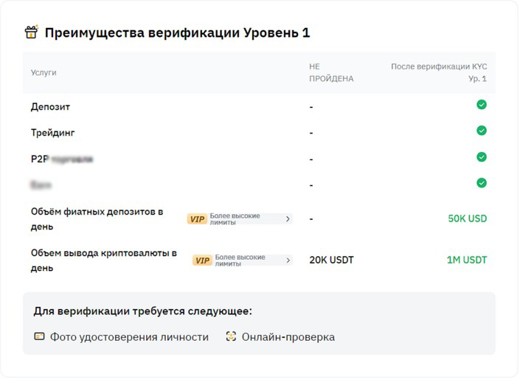Click the Трейдинг service row label
This screenshot has width=520, height=380.
tap(52, 133)
